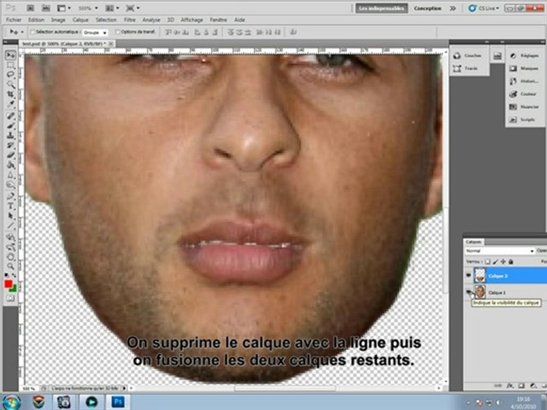Select the Line shape tool

coord(11,226)
